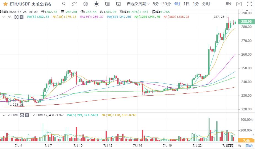Open MA indicator settings gear
Image resolution: width=255 pixels, height=149 pixels.
[16, 17]
